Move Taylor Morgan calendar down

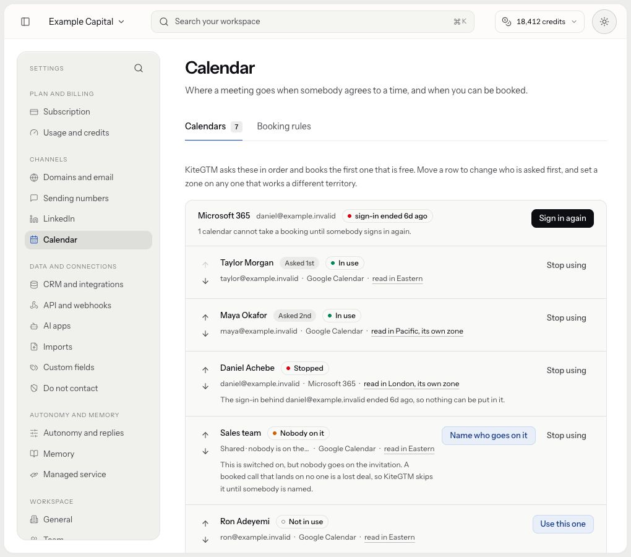tap(205, 282)
